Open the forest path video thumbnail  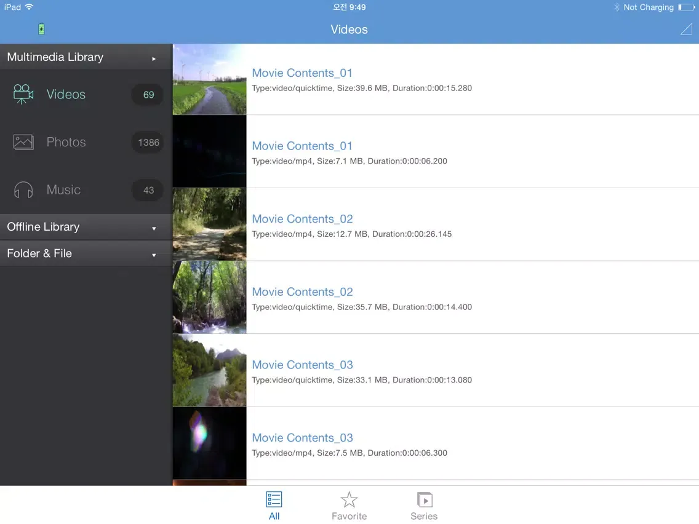click(210, 224)
